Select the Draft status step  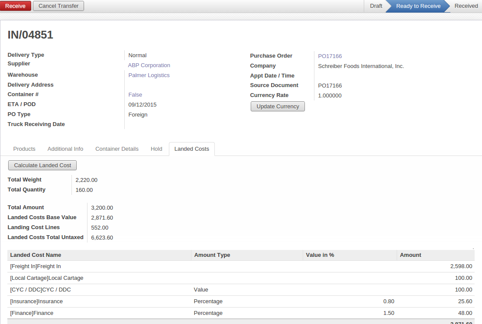click(376, 6)
